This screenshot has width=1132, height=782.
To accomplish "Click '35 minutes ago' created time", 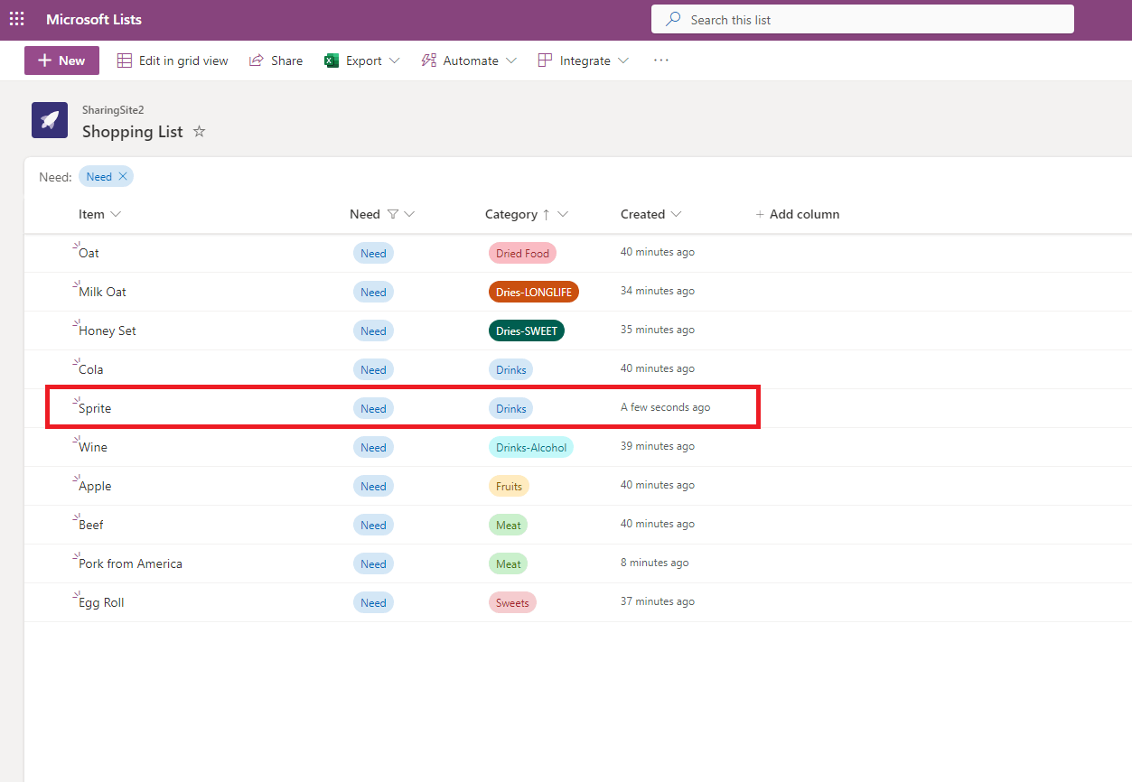I will click(658, 330).
